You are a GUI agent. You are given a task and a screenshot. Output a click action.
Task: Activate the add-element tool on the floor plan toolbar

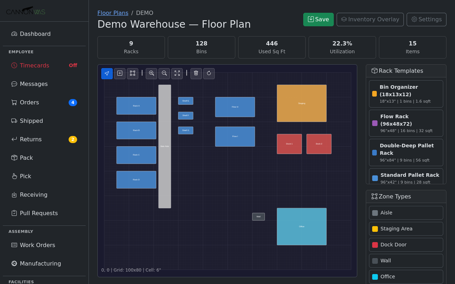pyautogui.click(x=120, y=73)
